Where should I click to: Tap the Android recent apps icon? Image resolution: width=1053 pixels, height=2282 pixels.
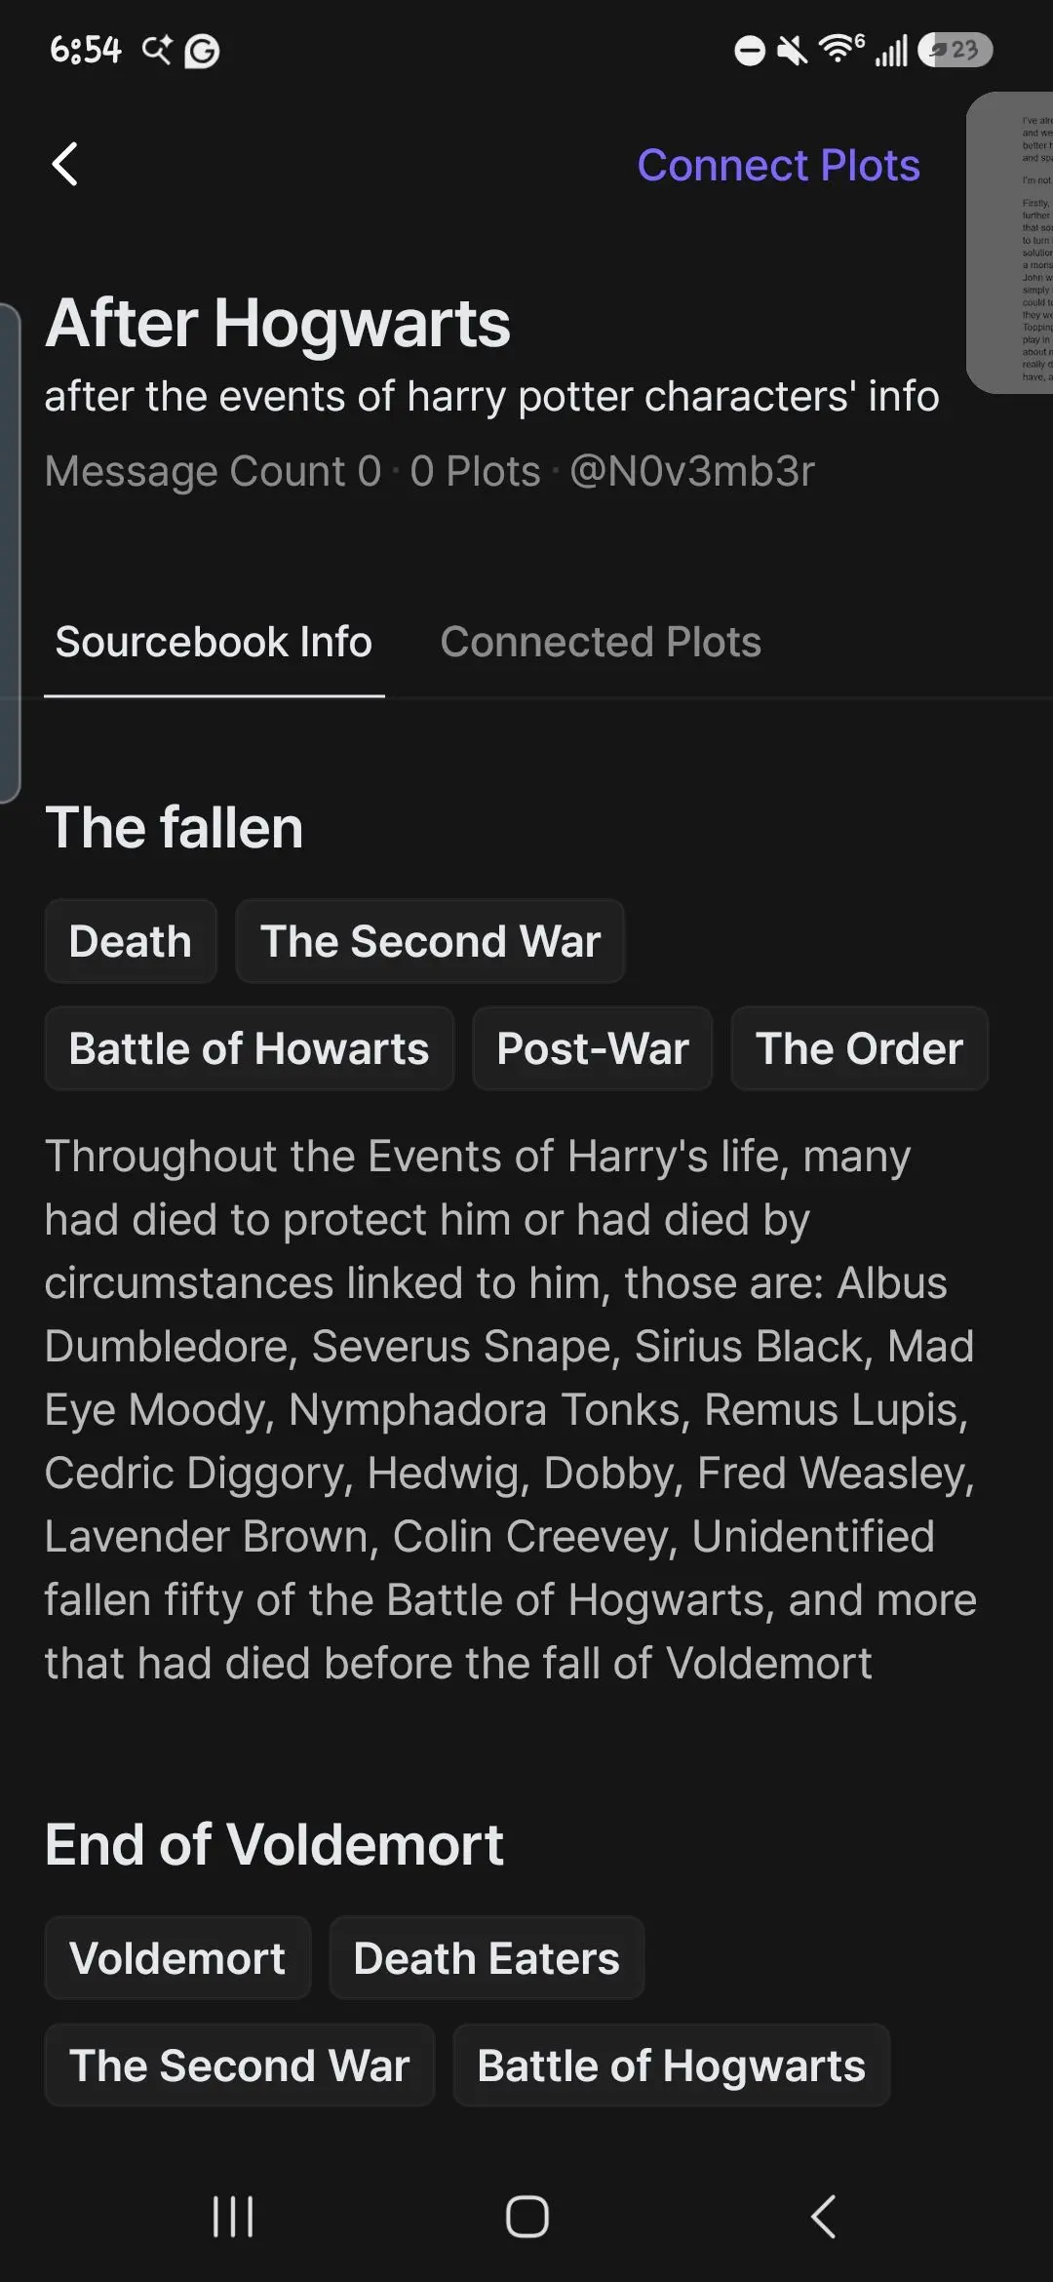pos(233,2217)
